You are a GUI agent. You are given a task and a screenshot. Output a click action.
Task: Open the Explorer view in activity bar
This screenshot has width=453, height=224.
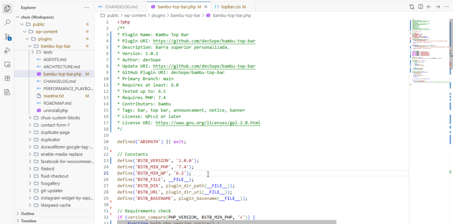point(8,8)
